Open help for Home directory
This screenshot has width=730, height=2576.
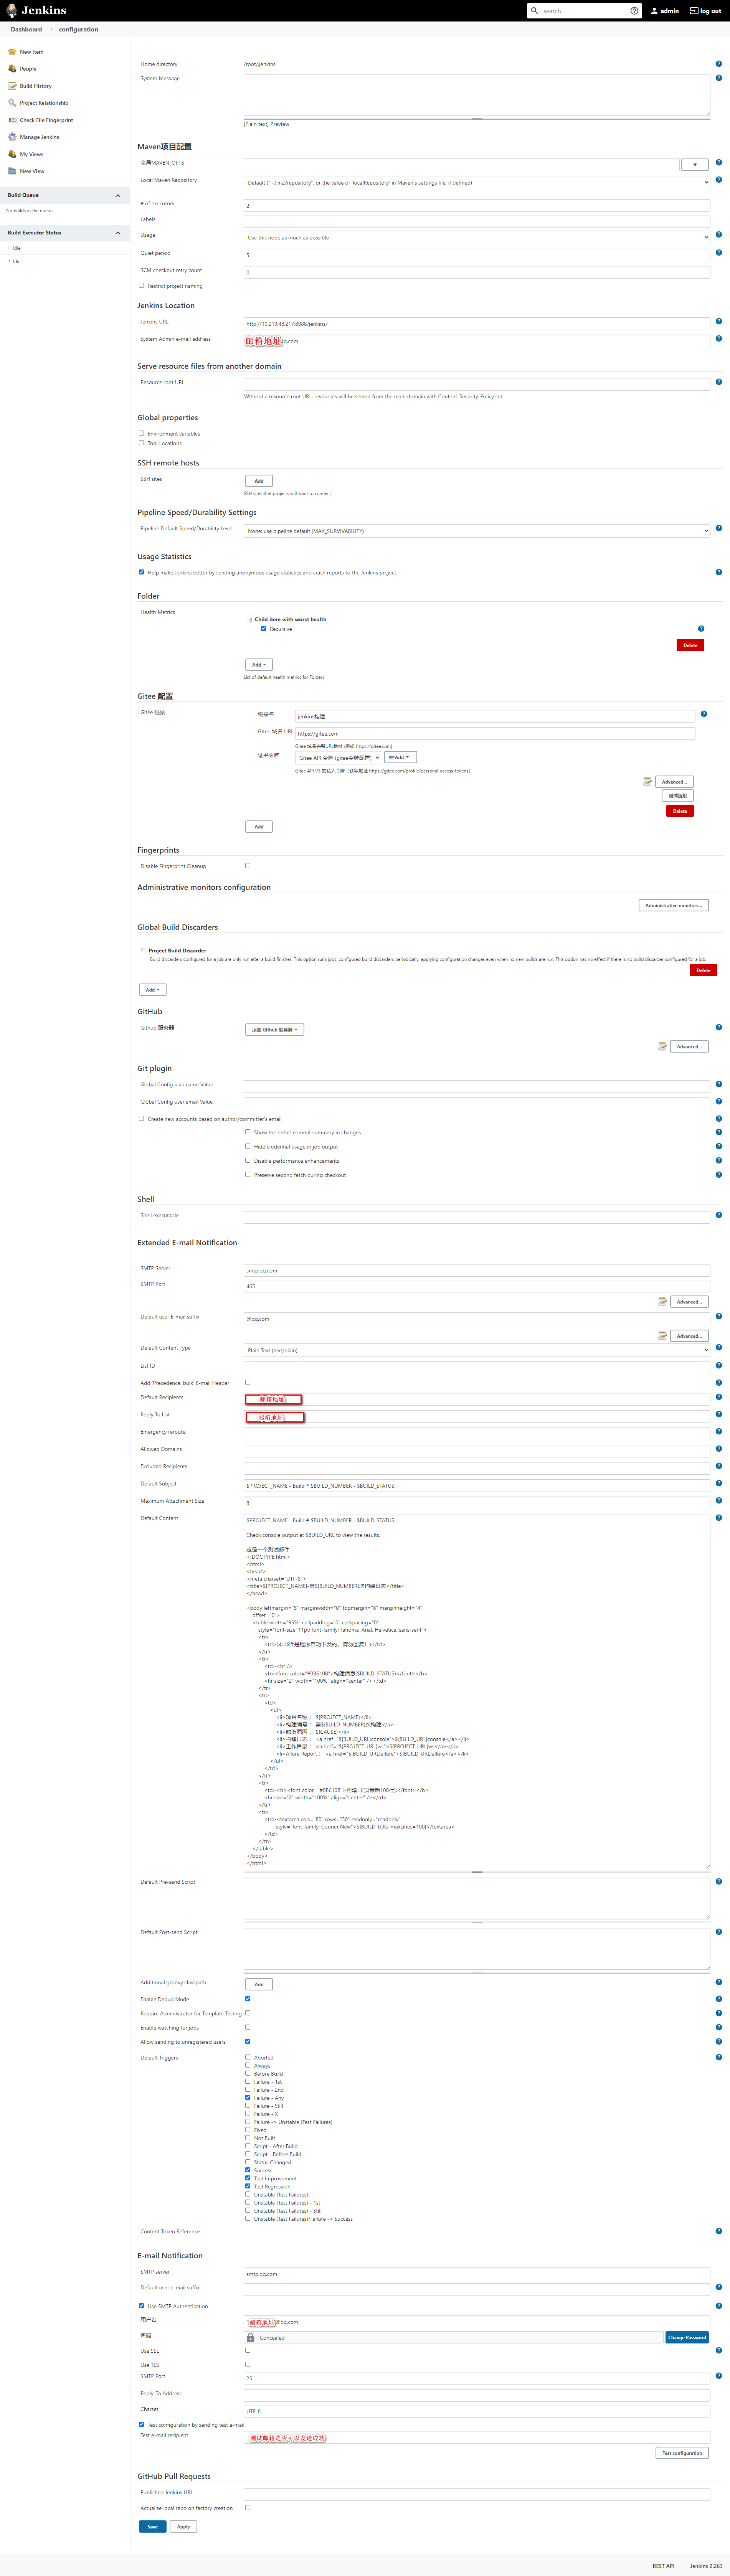point(718,64)
